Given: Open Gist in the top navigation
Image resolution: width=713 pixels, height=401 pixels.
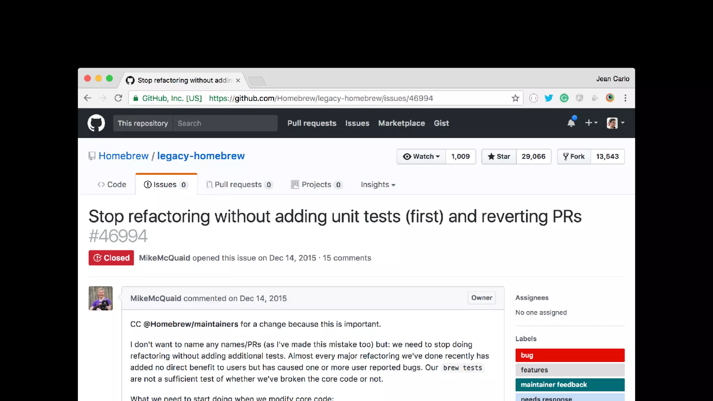Looking at the screenshot, I should pos(441,123).
